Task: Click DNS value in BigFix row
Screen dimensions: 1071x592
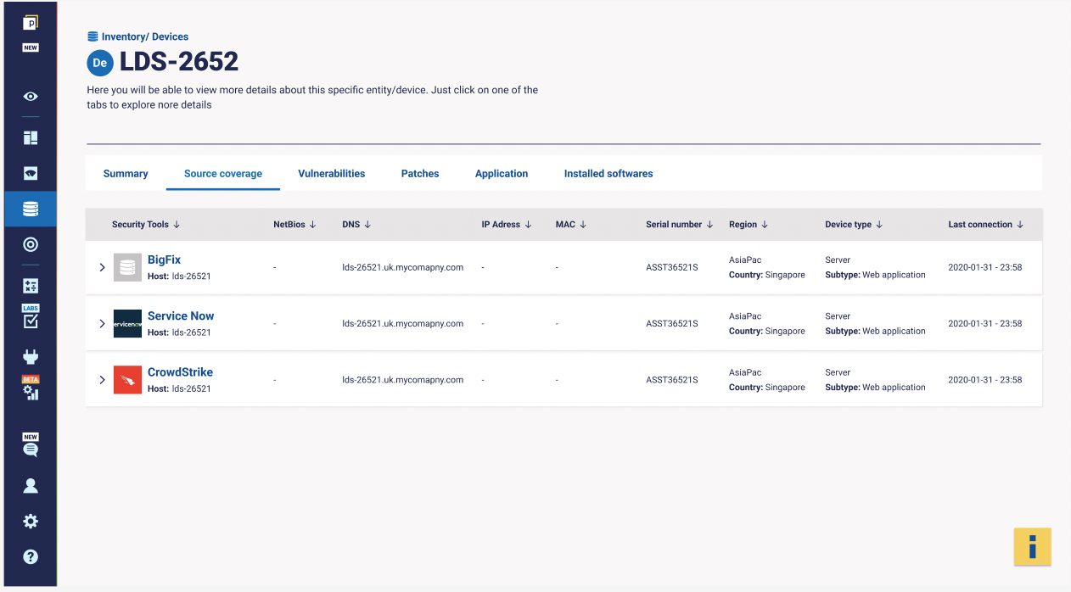Action: click(403, 267)
